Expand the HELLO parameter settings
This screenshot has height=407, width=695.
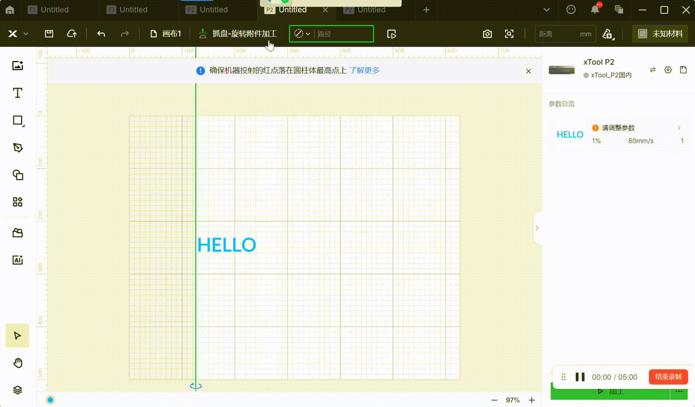679,128
